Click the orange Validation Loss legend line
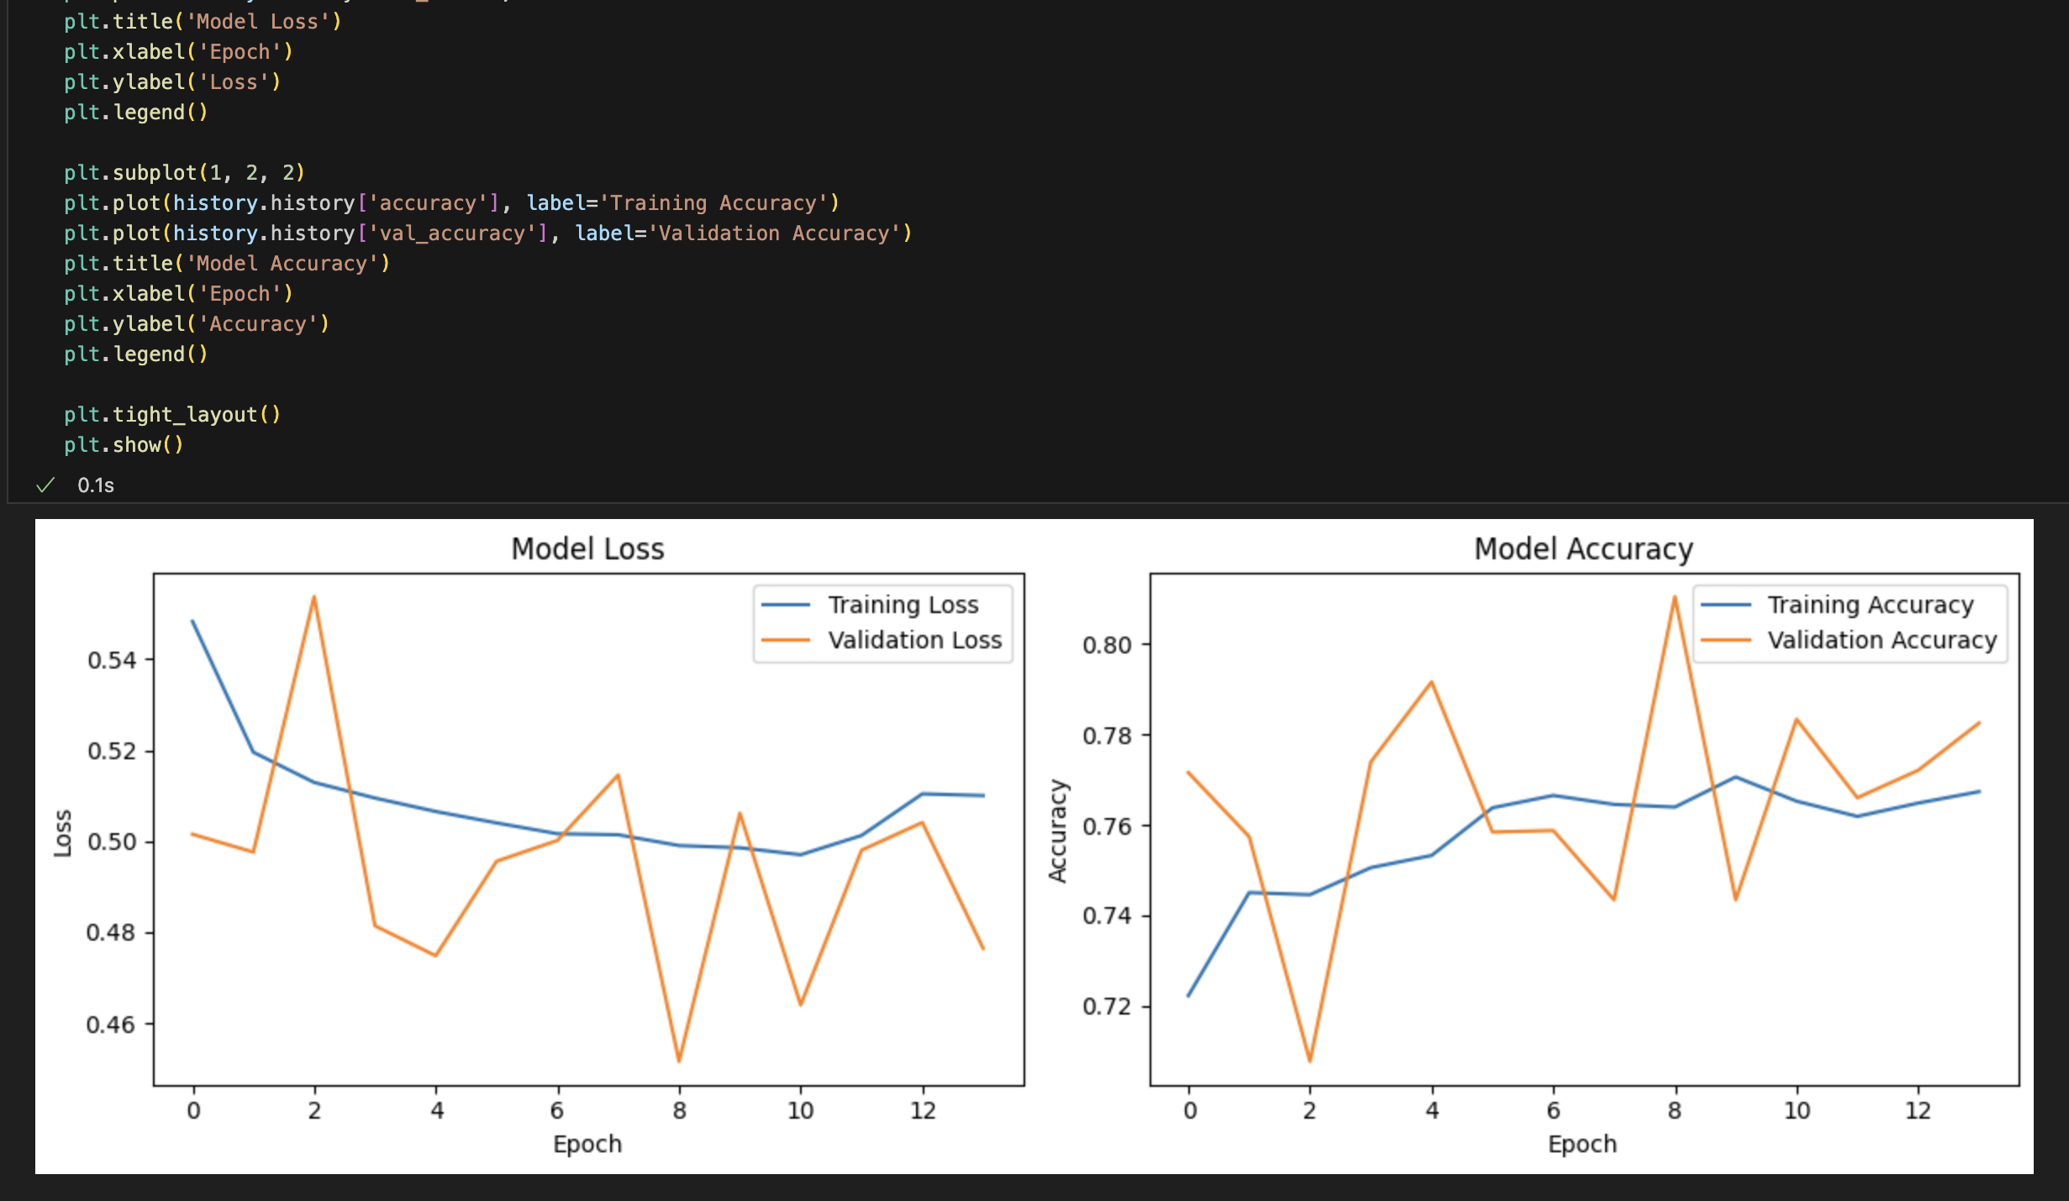Viewport: 2069px width, 1201px height. pos(785,640)
